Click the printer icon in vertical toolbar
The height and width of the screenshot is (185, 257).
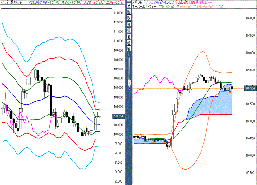pyautogui.click(x=129, y=43)
